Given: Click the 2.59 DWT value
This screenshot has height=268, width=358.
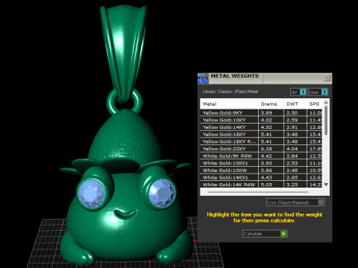Looking at the screenshot, I should click(x=292, y=120).
